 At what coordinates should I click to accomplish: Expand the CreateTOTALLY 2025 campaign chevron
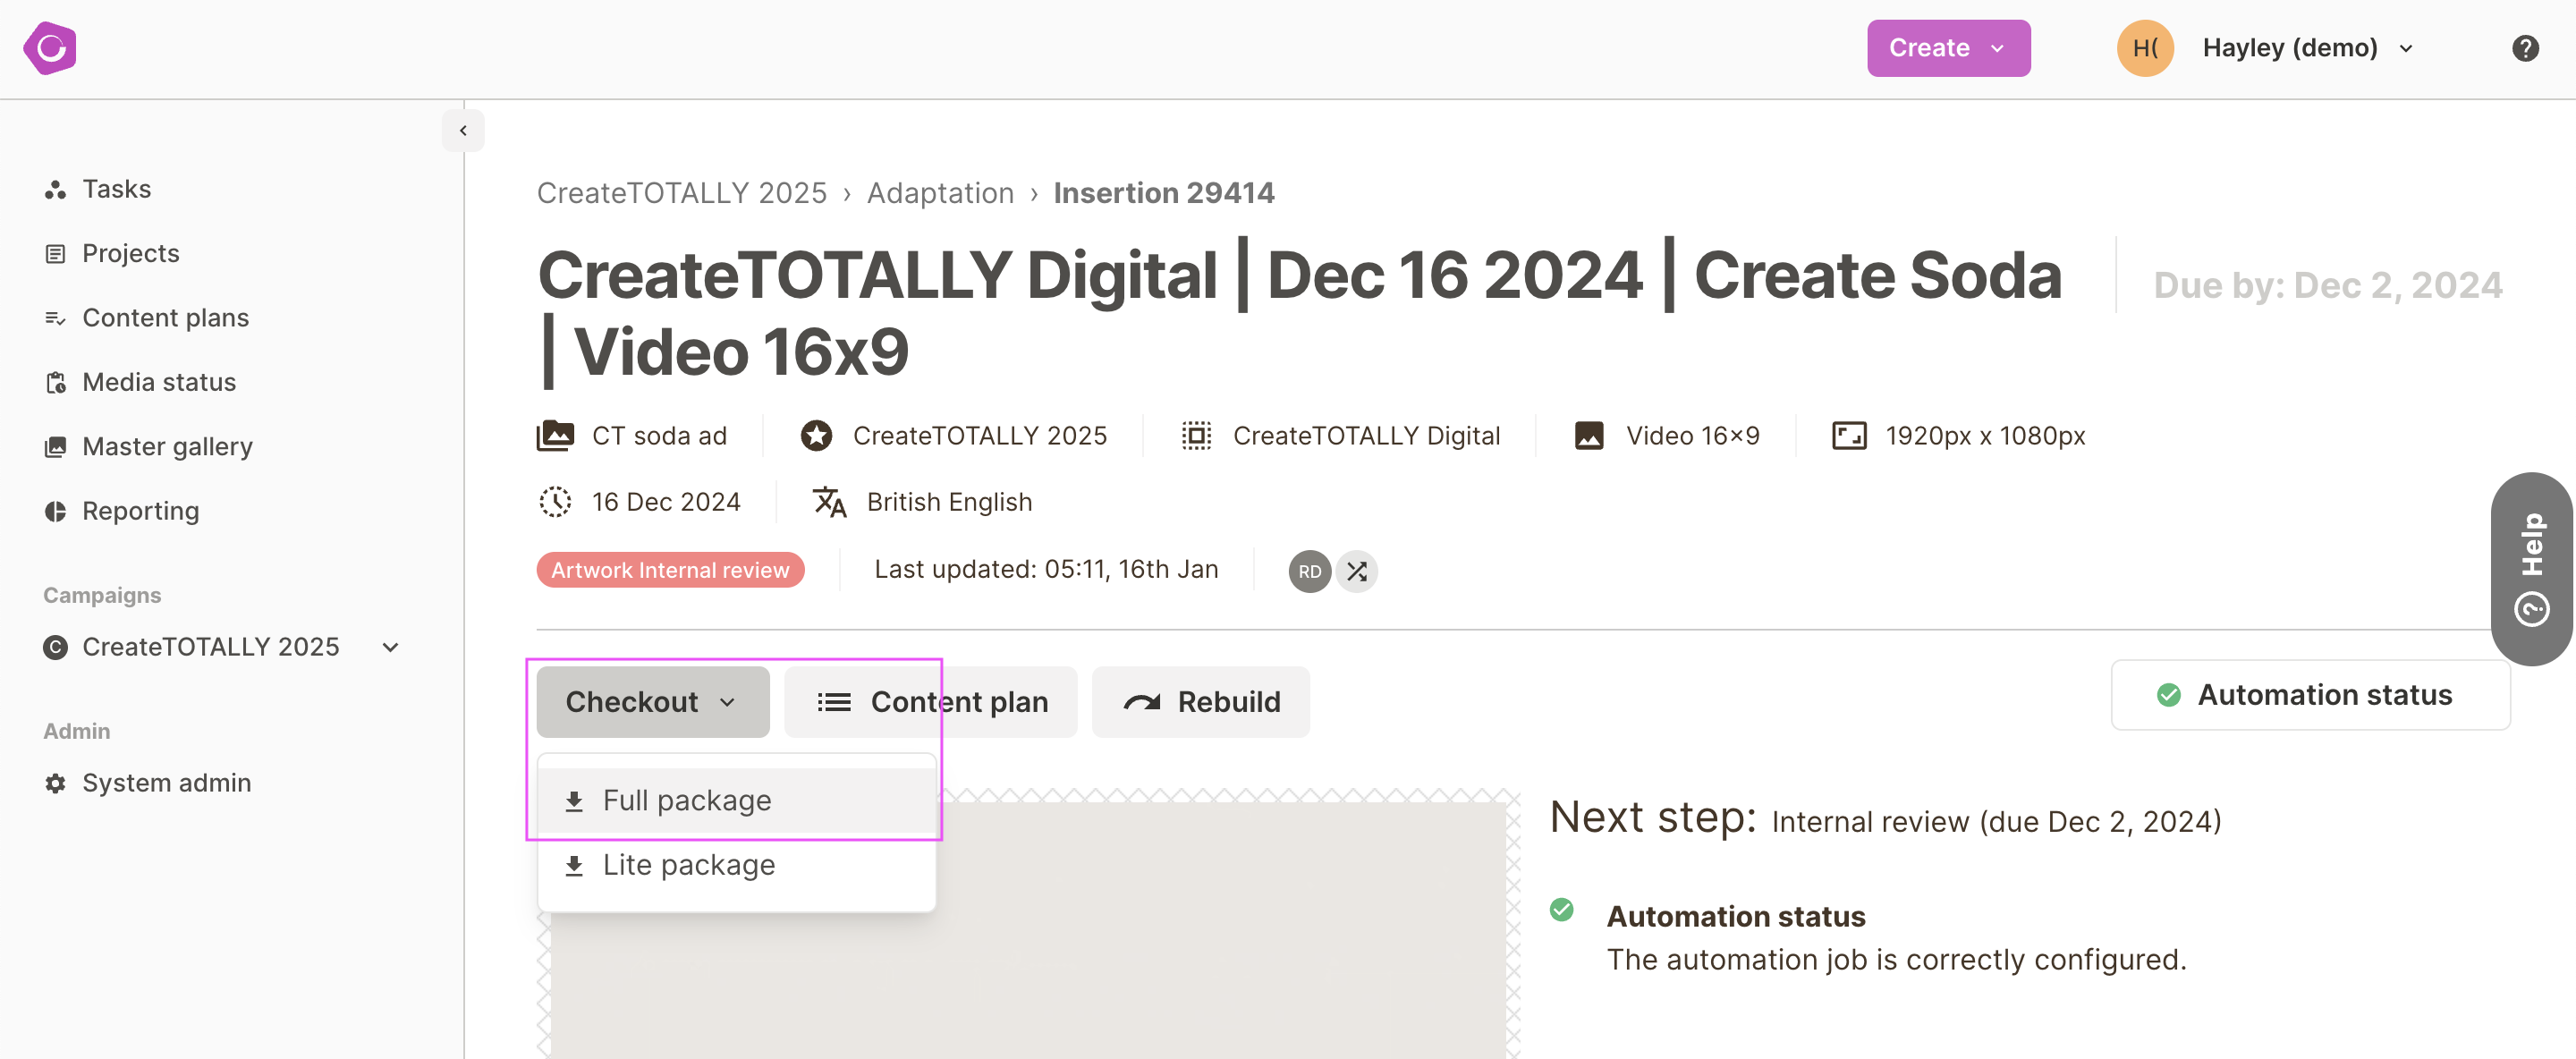click(391, 647)
